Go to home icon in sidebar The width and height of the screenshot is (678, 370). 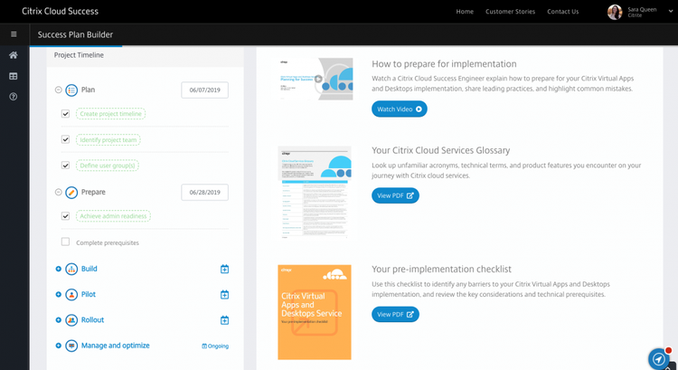tap(14, 55)
